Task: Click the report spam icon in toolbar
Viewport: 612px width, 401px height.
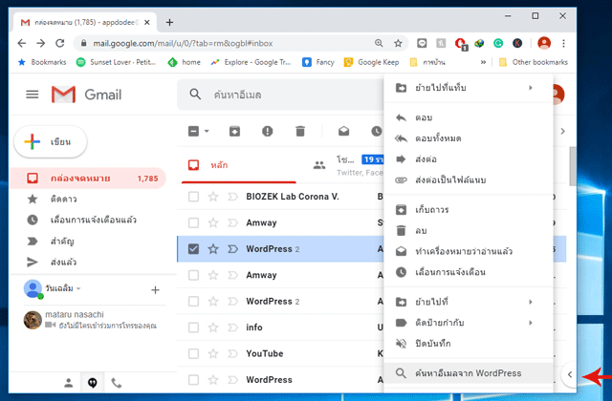Action: 268,132
